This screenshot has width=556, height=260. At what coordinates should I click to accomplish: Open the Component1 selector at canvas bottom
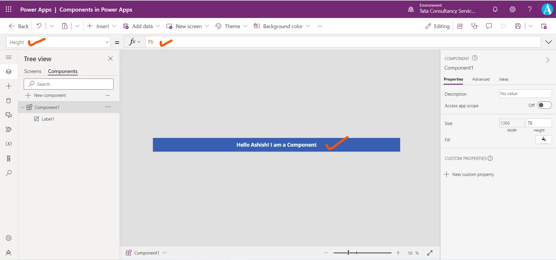[147, 253]
